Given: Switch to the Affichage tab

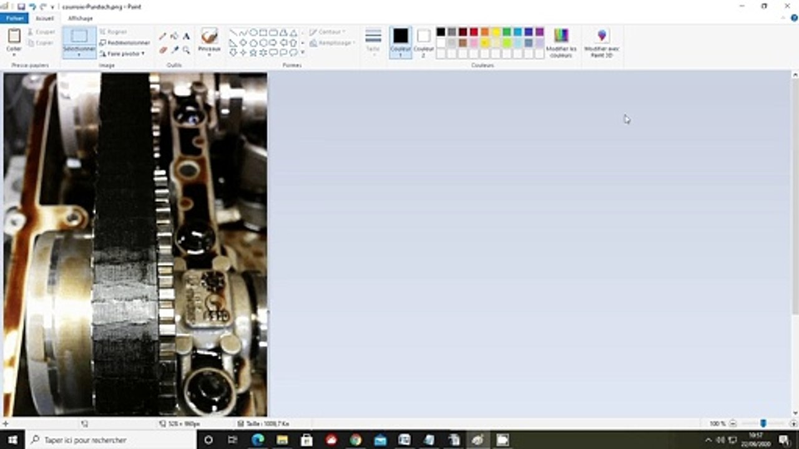Looking at the screenshot, I should (x=81, y=18).
